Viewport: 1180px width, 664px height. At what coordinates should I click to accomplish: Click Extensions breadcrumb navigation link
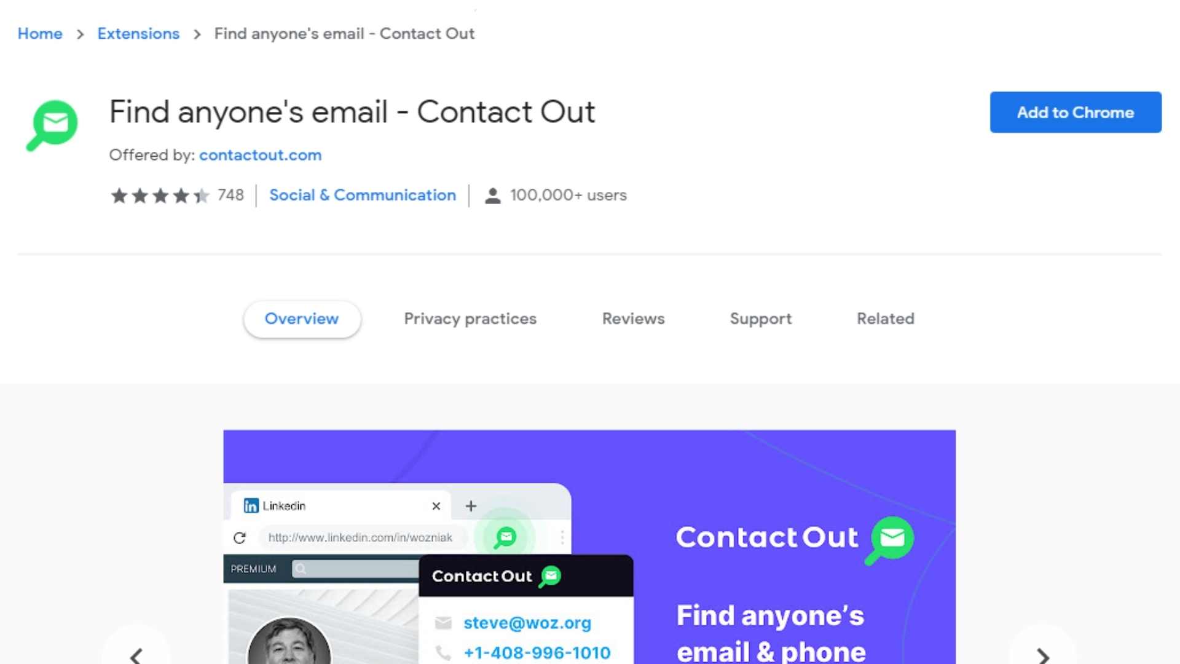point(138,33)
